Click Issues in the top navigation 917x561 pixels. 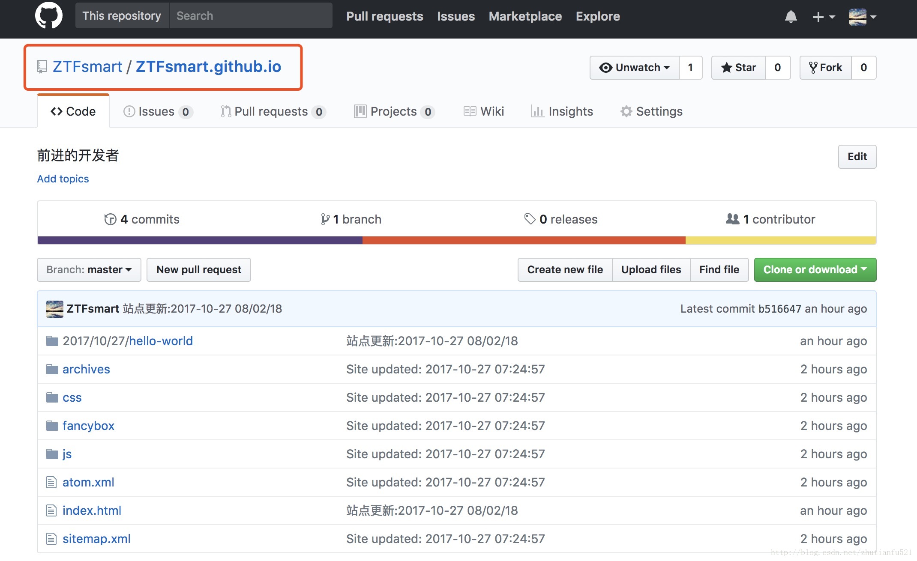[x=456, y=16]
